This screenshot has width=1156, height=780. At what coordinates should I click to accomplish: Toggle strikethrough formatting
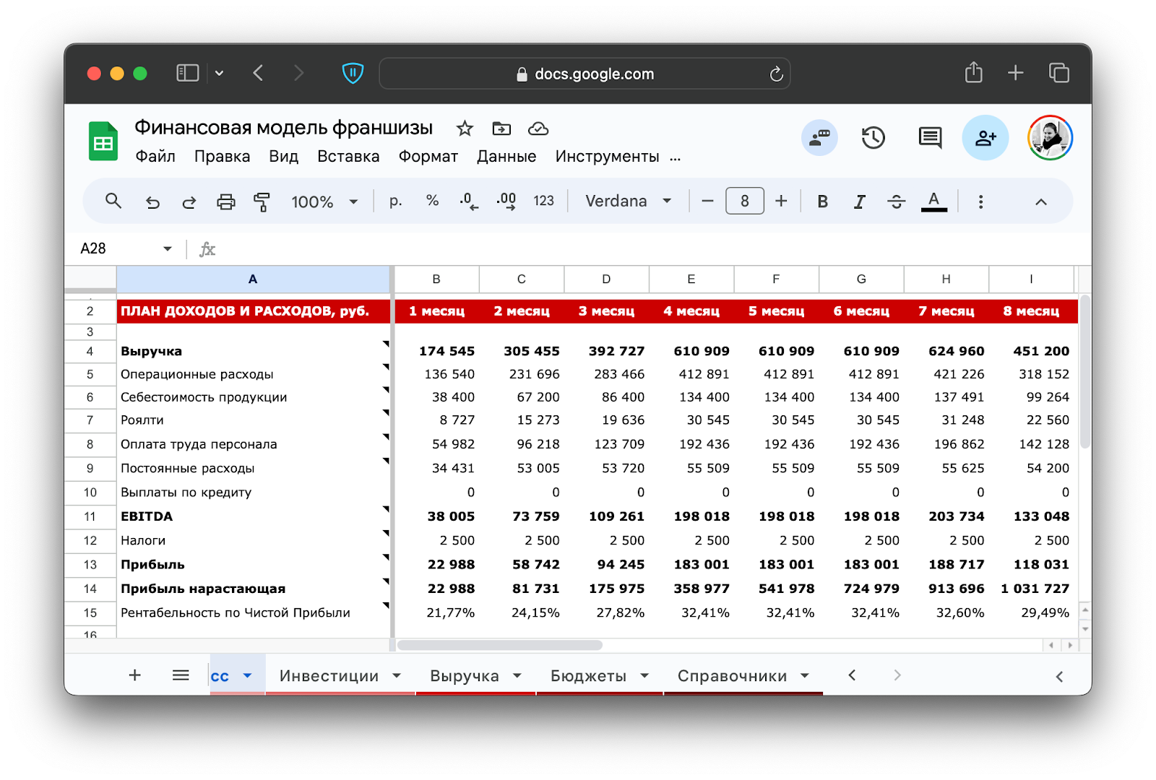[x=896, y=201]
